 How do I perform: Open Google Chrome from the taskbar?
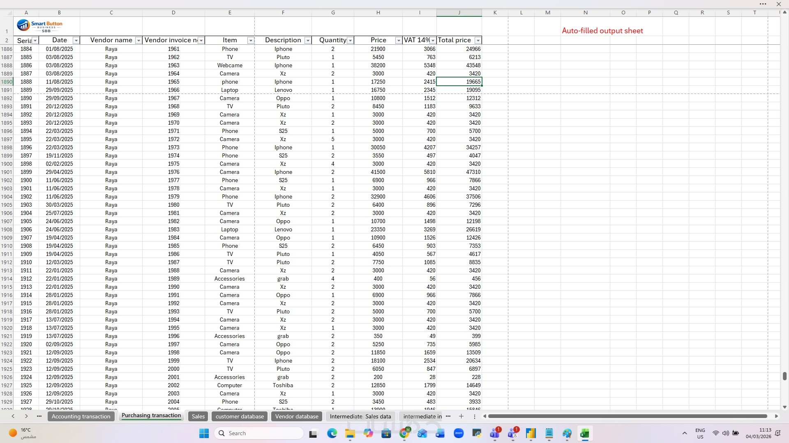[x=404, y=433]
